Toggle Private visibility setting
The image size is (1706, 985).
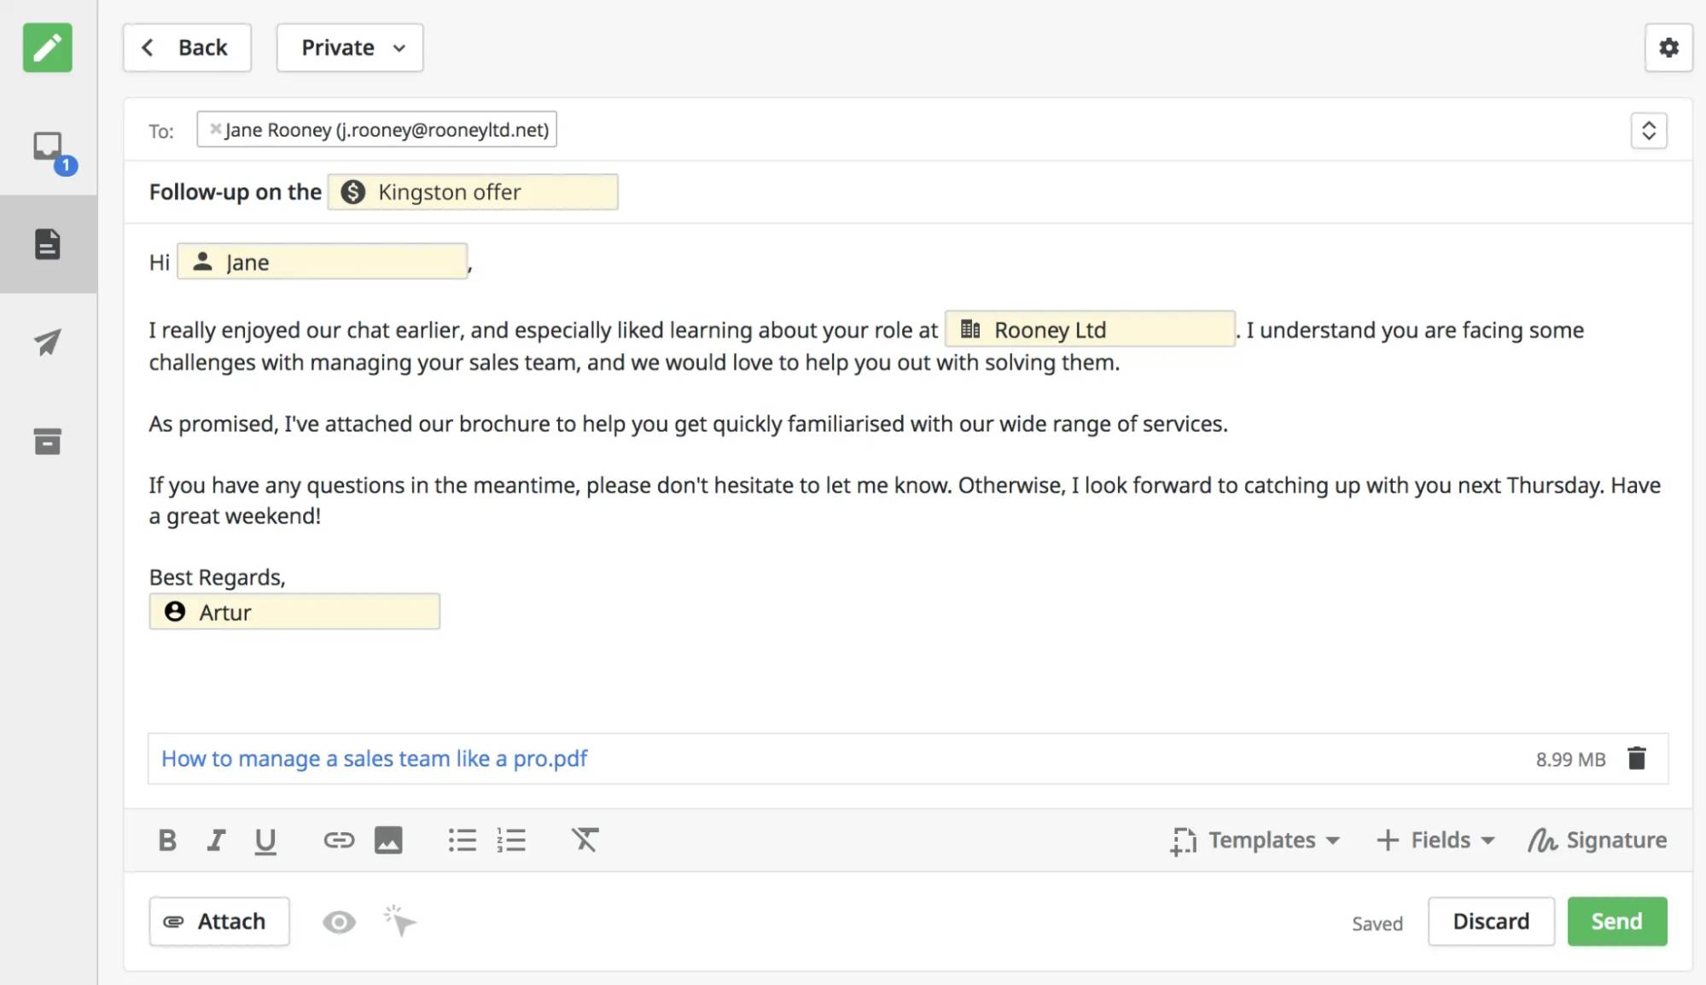point(349,47)
